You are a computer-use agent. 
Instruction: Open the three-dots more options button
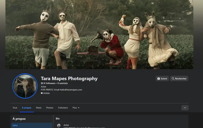pos(185,108)
